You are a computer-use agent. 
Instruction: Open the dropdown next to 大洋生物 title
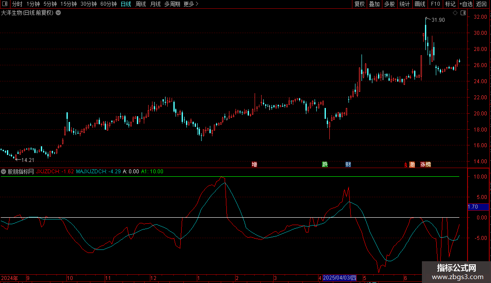coord(58,13)
